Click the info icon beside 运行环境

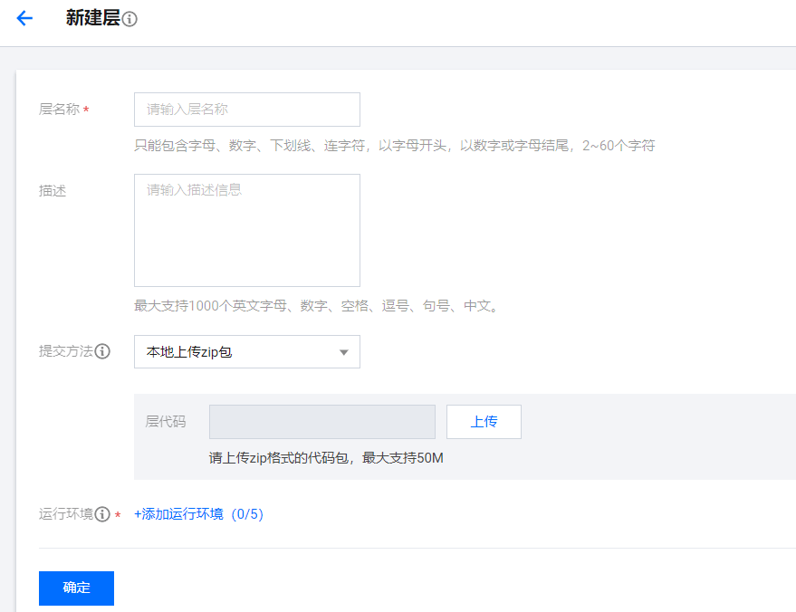pyautogui.click(x=102, y=513)
